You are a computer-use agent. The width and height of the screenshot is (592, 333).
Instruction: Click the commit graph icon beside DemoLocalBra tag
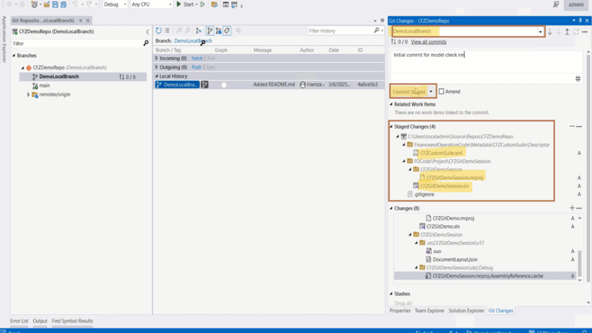point(205,84)
